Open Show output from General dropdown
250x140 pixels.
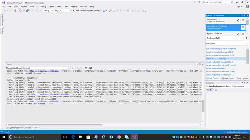(x=46, y=68)
